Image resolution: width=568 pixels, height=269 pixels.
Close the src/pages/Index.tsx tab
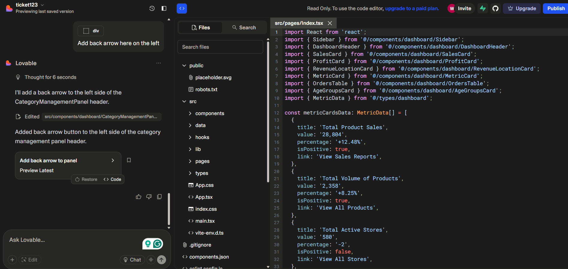[x=330, y=23]
